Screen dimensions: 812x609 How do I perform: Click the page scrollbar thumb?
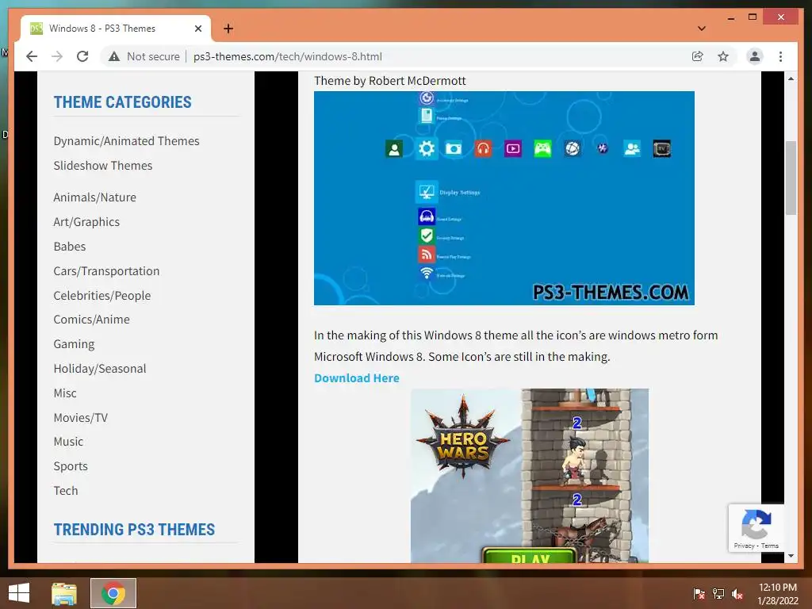tap(791, 178)
